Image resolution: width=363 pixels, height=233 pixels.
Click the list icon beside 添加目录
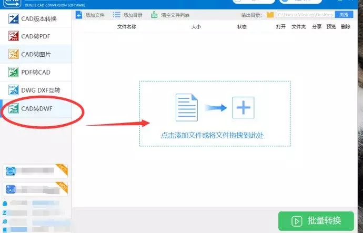116,15
